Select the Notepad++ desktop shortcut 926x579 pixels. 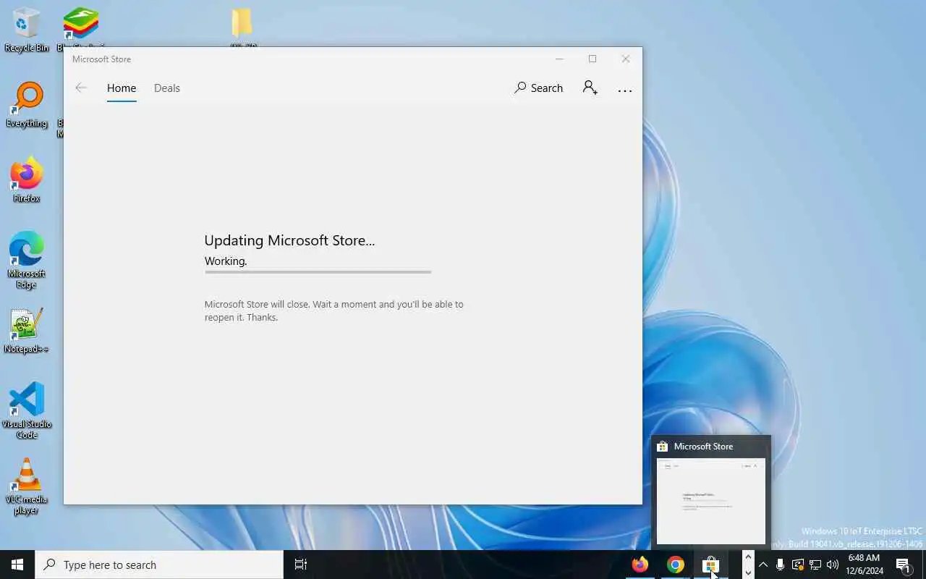tap(26, 331)
